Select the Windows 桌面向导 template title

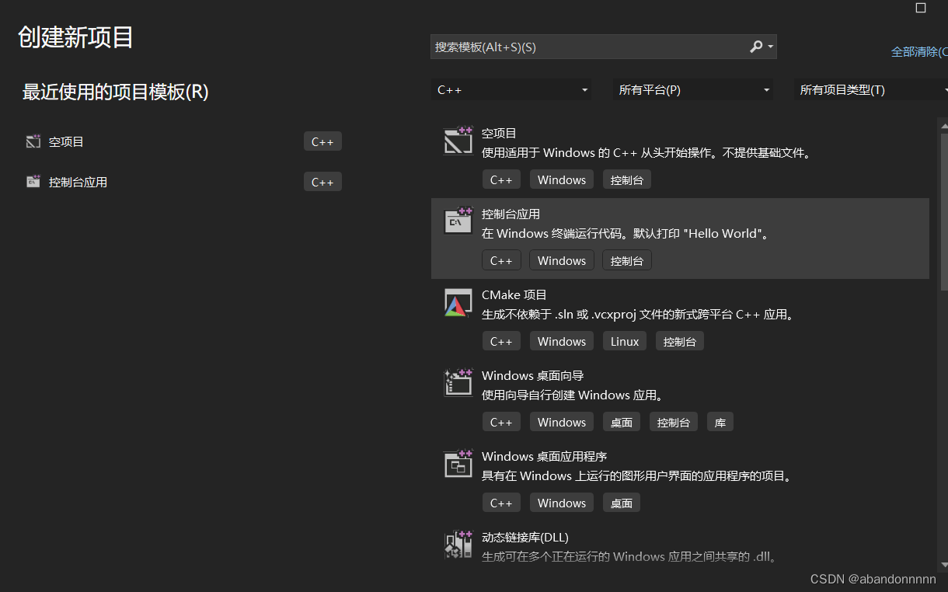point(533,375)
